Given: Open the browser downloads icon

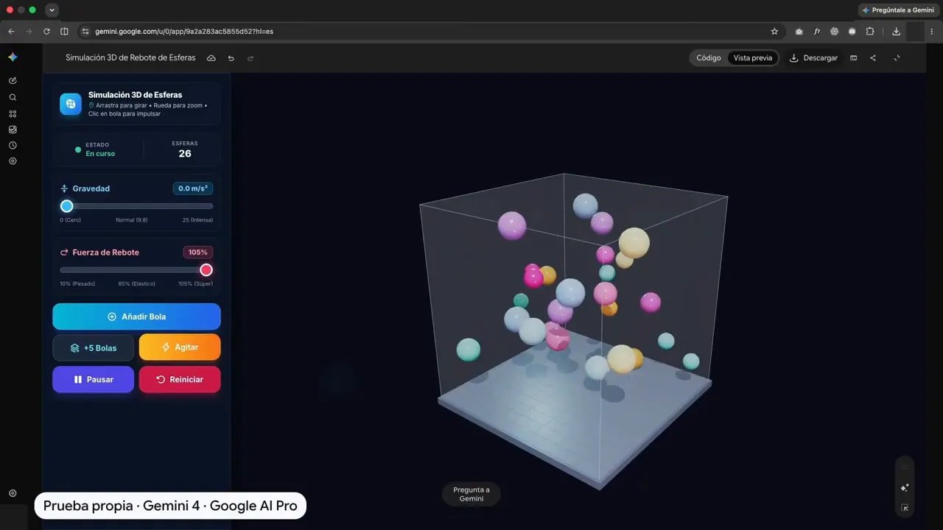Looking at the screenshot, I should pos(896,32).
